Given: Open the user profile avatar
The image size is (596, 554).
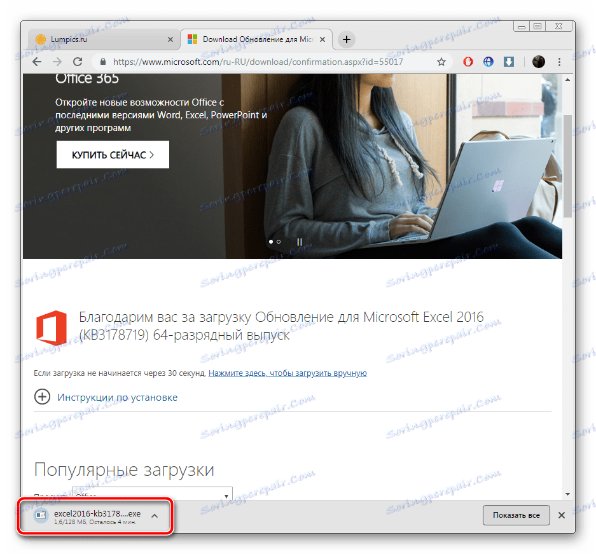Looking at the screenshot, I should [539, 62].
